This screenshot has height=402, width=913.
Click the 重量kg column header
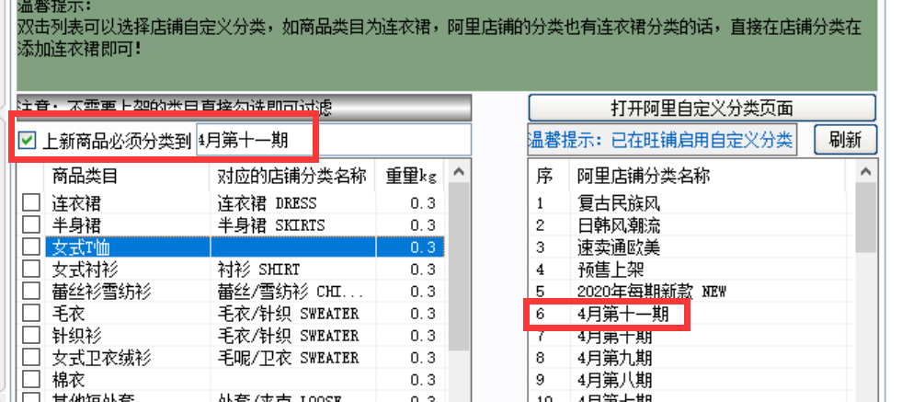click(410, 176)
